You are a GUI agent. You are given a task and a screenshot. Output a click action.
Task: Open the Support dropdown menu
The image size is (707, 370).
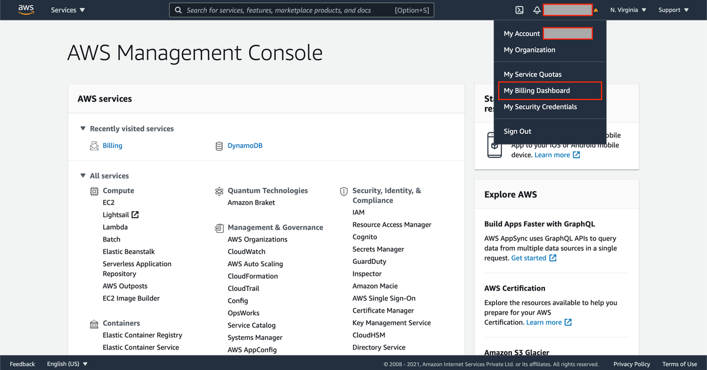(673, 10)
